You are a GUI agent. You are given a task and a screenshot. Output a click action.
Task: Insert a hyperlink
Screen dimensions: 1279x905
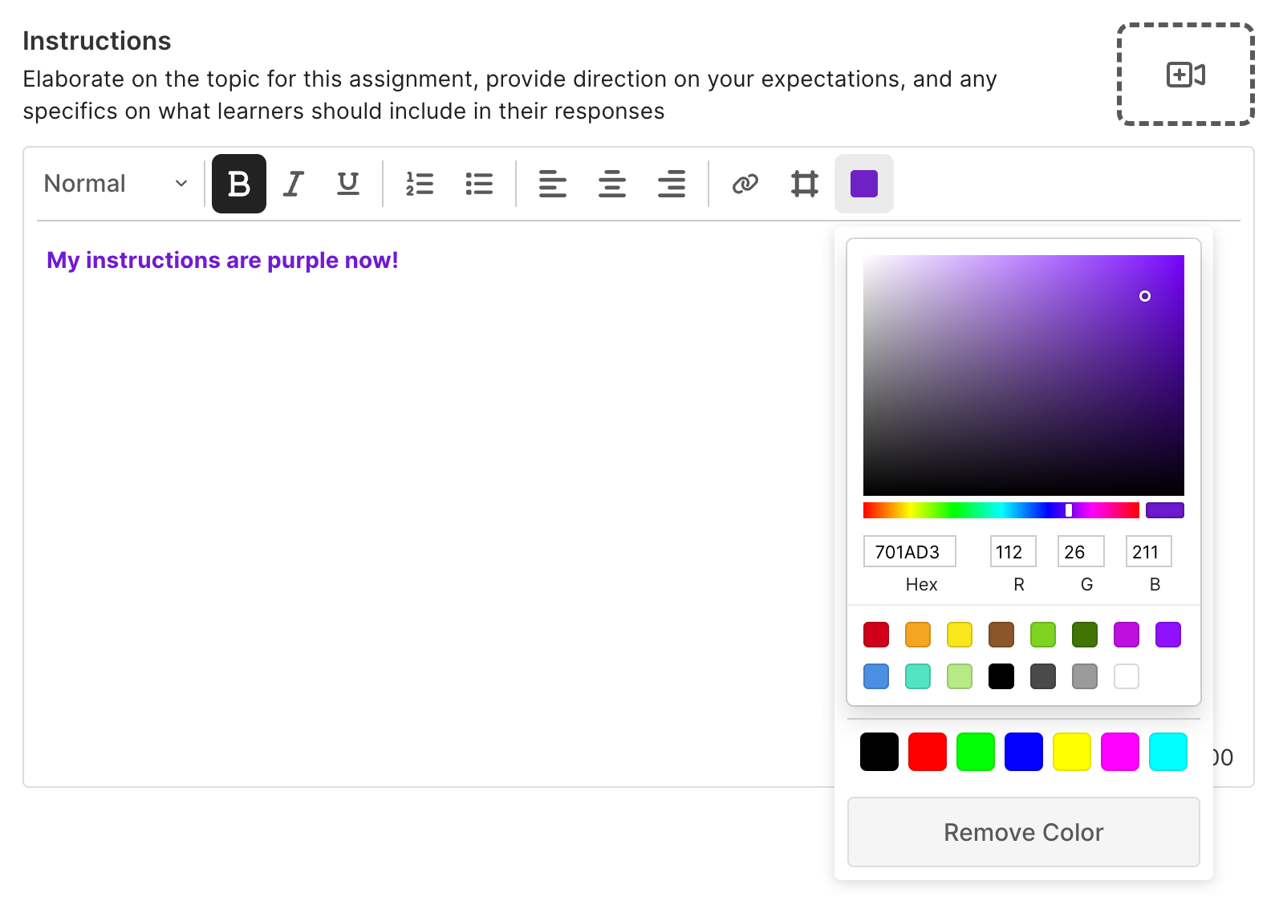[x=745, y=184]
